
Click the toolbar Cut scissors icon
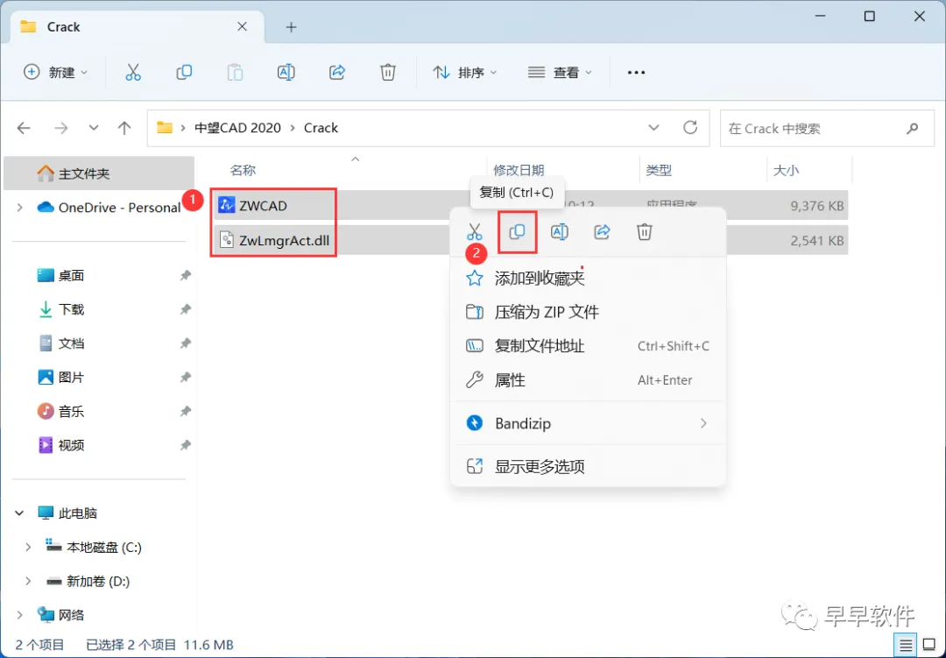point(133,73)
